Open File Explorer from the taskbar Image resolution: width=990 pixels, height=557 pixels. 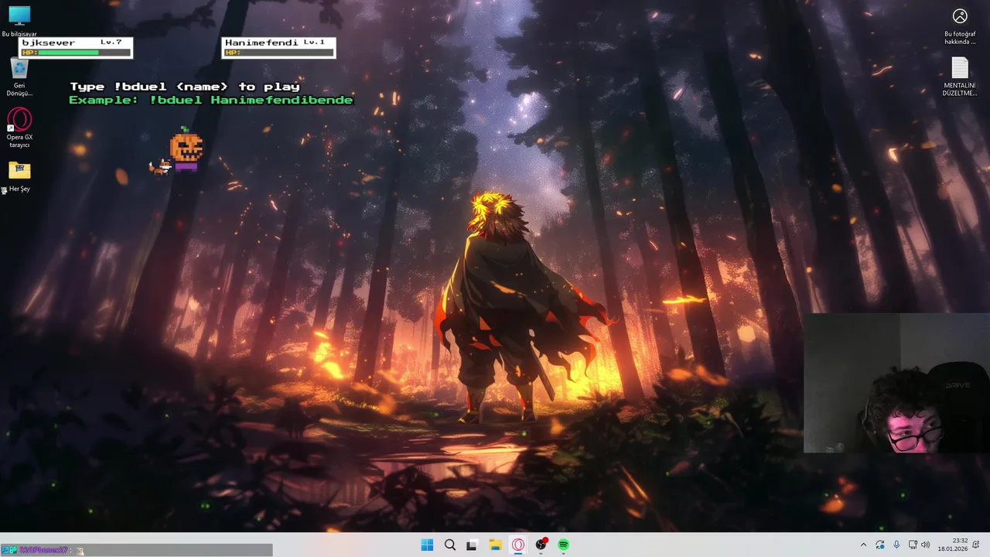tap(495, 545)
